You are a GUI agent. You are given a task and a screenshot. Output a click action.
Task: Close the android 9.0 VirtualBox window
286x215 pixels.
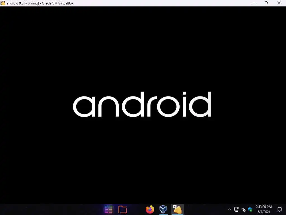279,3
